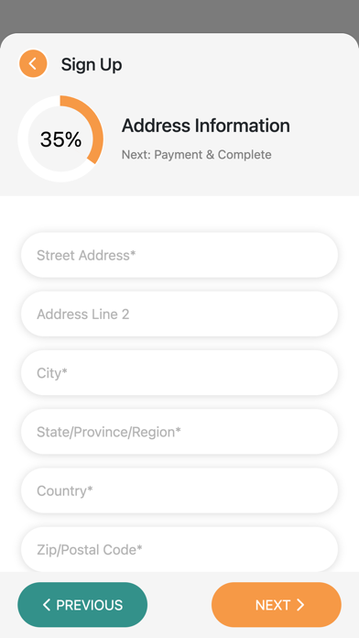This screenshot has height=638, width=359.
Task: Click the left chevron inside PREVIOUS button
Action: pos(47,605)
